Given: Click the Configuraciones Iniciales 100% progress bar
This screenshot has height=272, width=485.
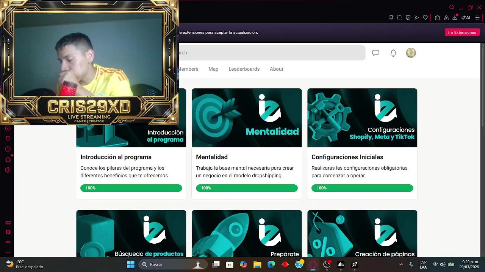Looking at the screenshot, I should coord(362,188).
